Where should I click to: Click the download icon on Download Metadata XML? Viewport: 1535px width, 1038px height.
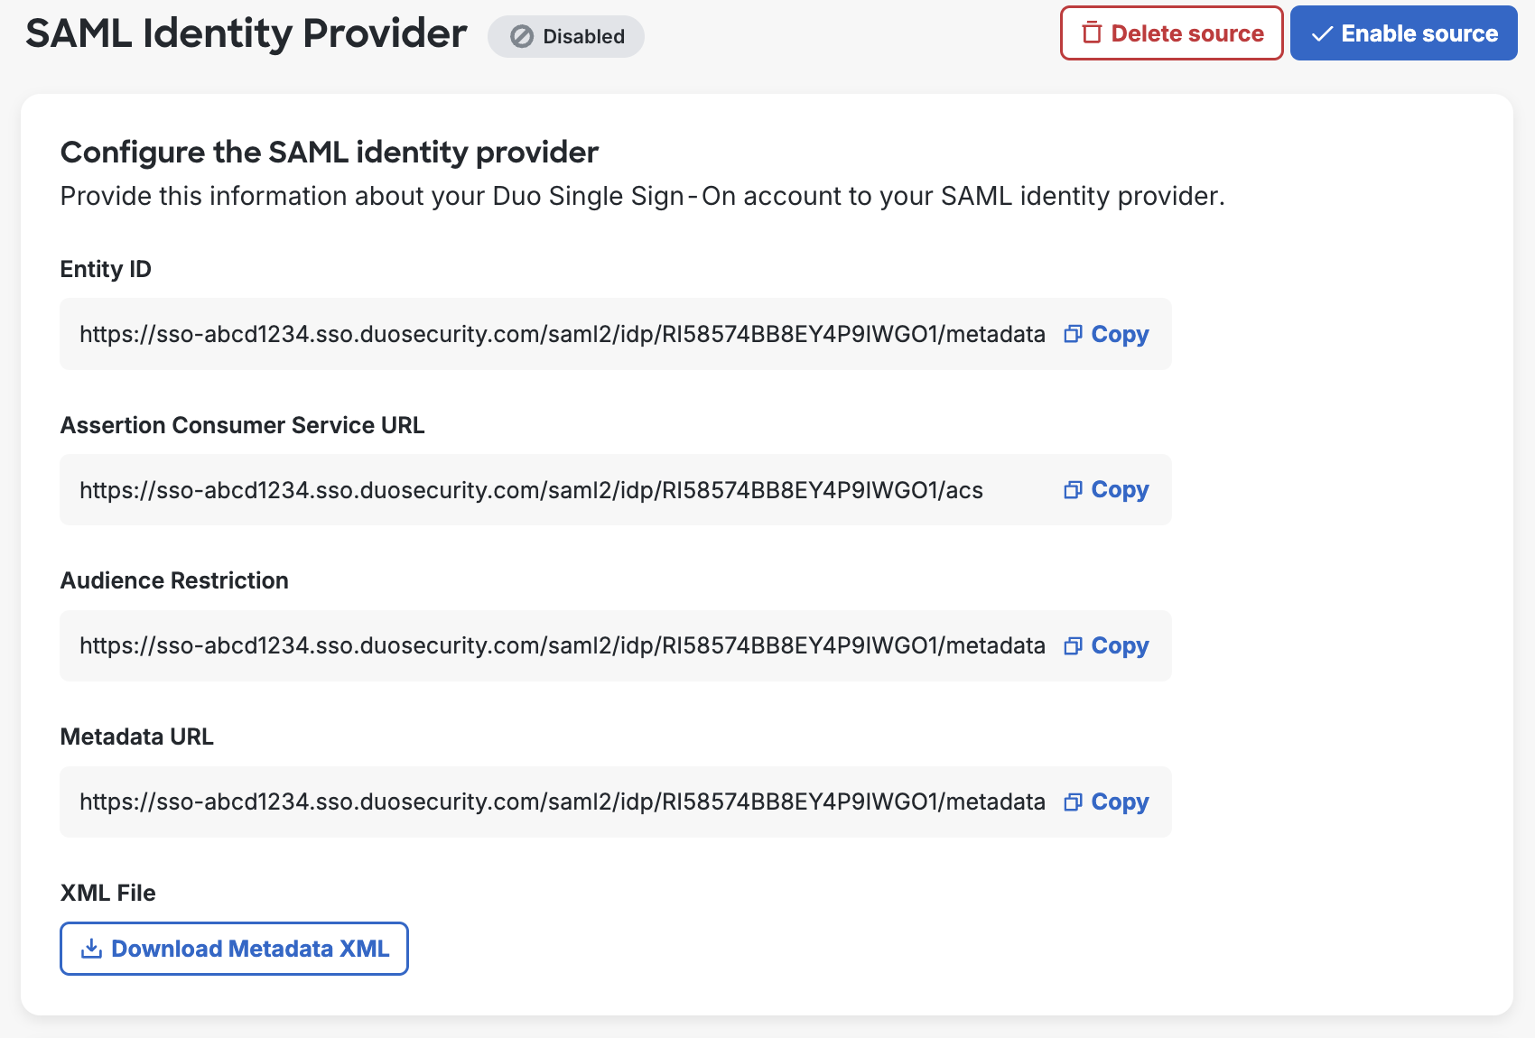coord(91,949)
